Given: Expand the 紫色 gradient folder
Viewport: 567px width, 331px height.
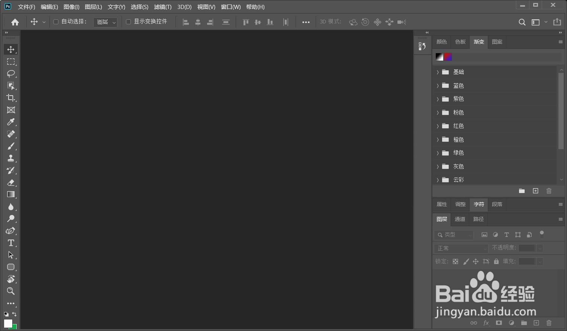Looking at the screenshot, I should (438, 99).
